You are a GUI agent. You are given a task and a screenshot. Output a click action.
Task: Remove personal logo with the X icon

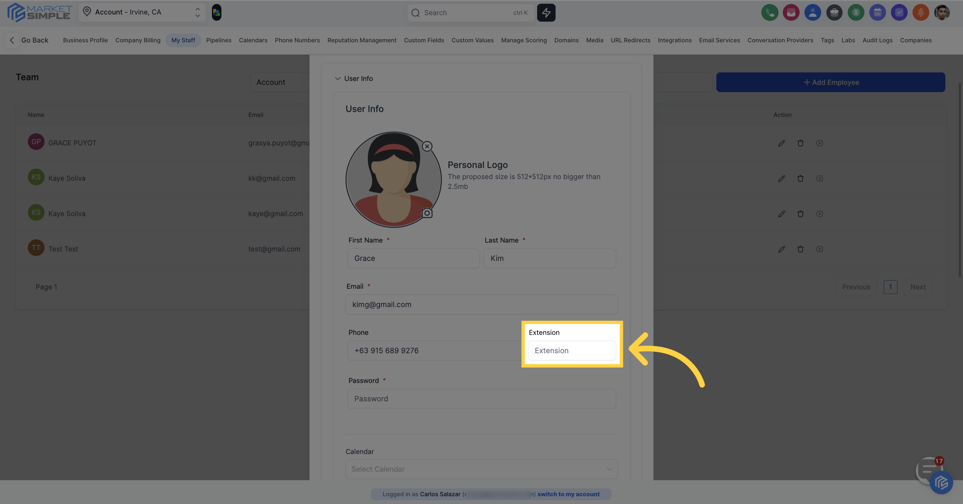click(427, 147)
